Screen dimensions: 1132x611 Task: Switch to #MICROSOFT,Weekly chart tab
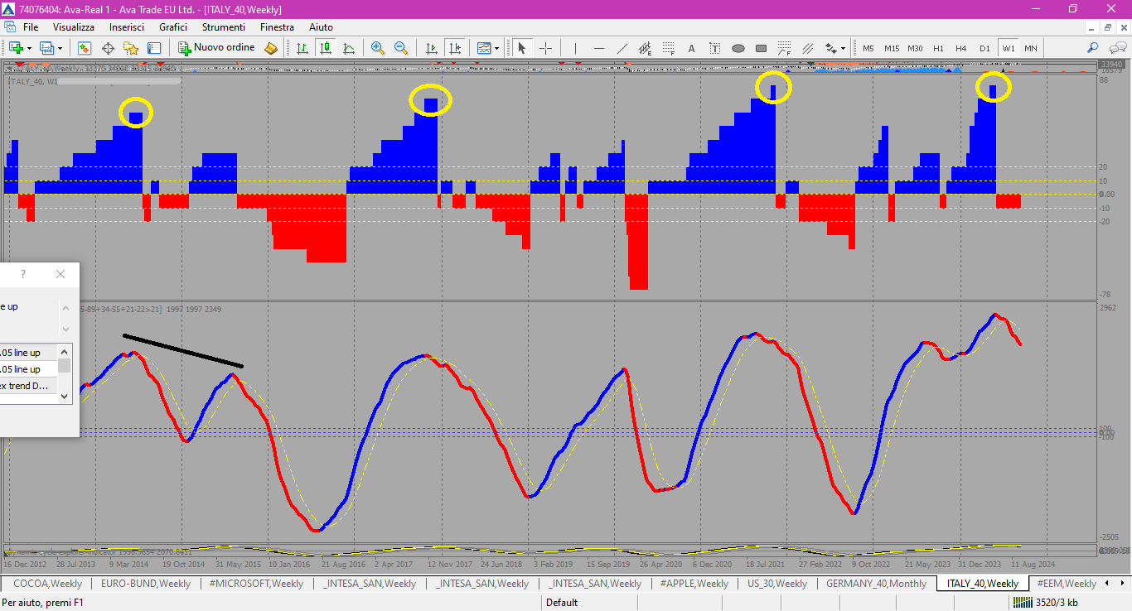256,584
